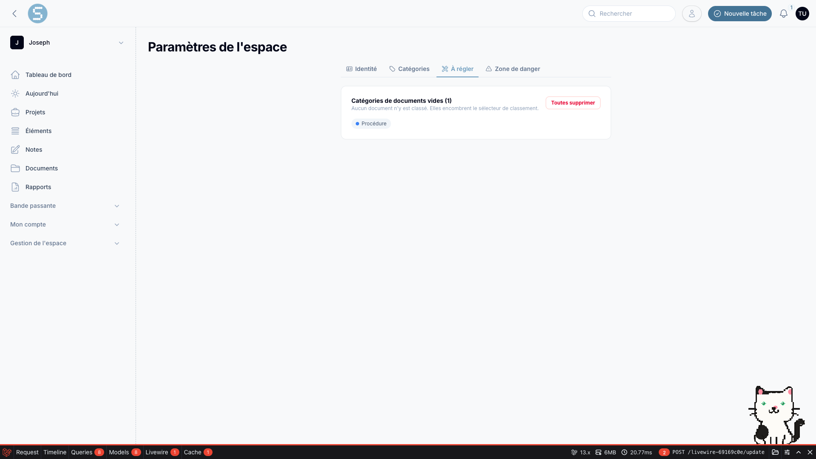Open the Zone de danger tab

point(513,69)
